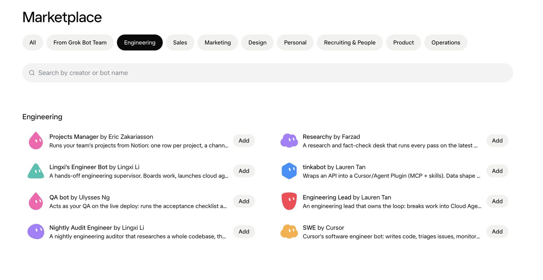Add the Engineering Lead bot

click(x=497, y=201)
